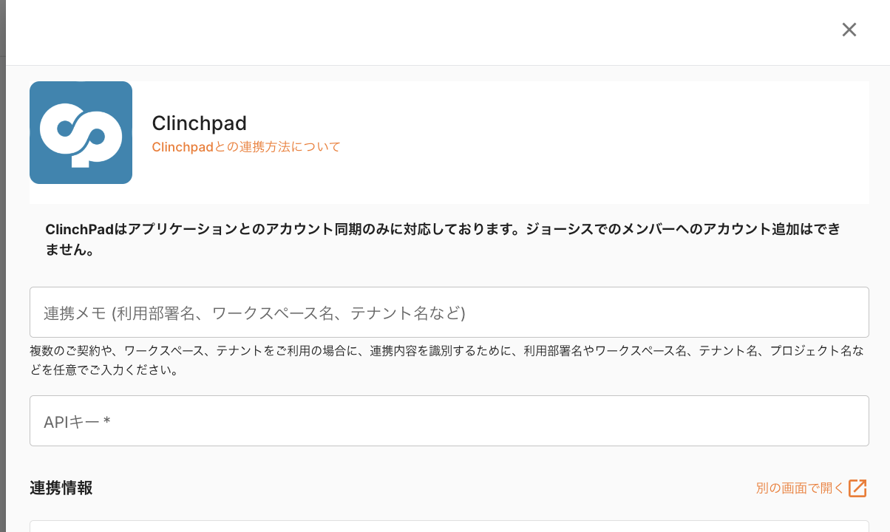Click the ませんsecond line of bold notice
This screenshot has height=532, width=890.
pyautogui.click(x=69, y=250)
